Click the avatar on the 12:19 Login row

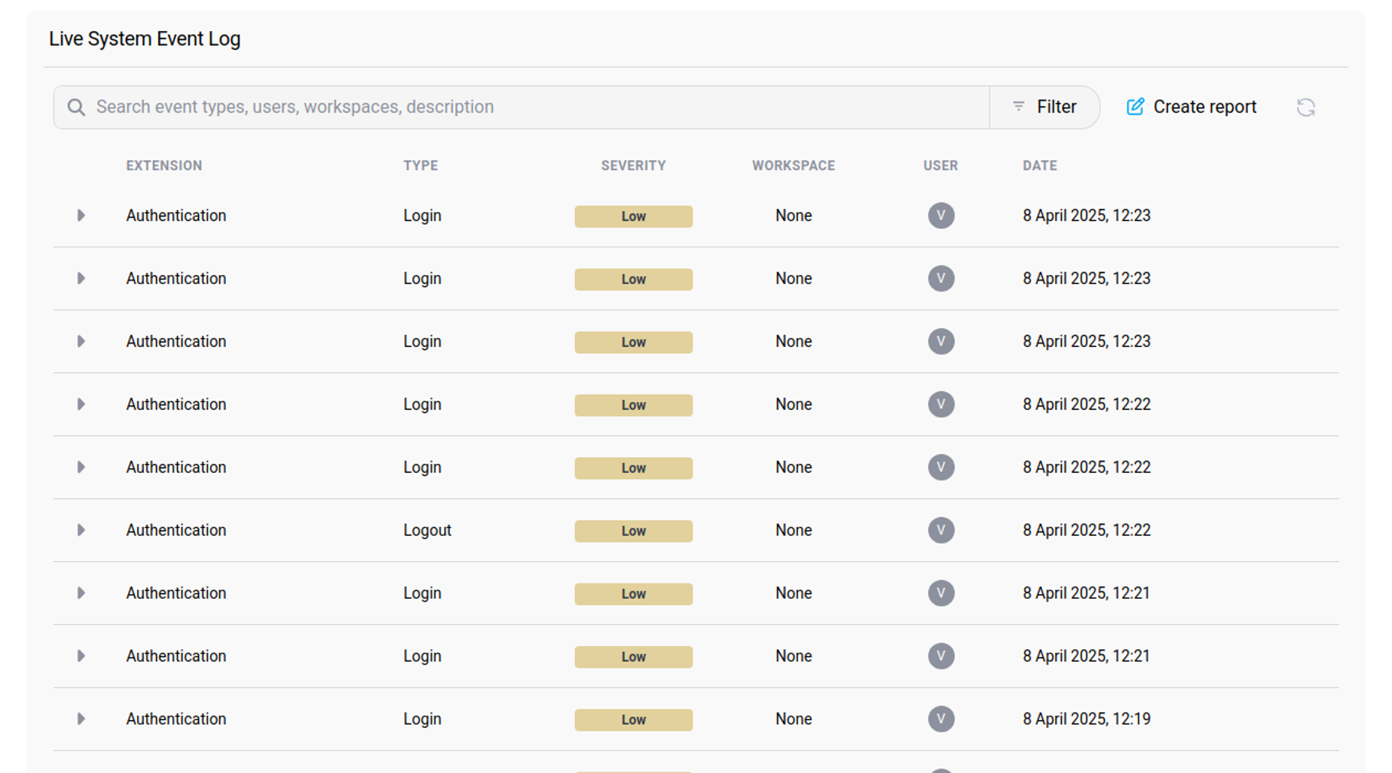click(x=941, y=719)
